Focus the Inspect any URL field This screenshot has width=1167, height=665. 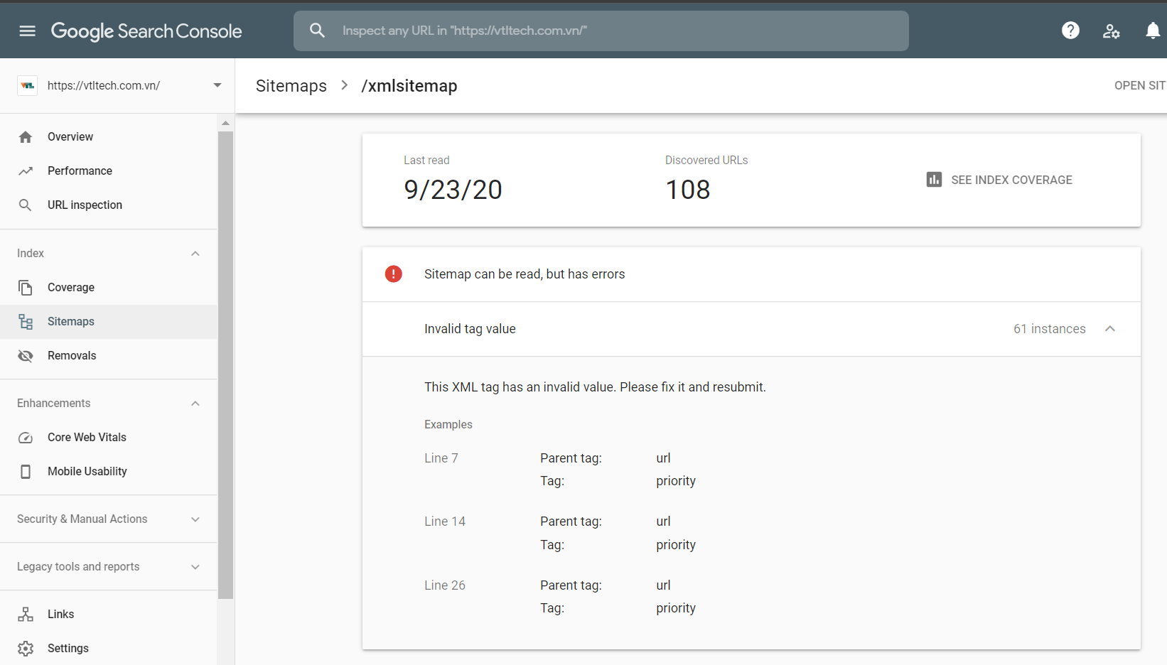[601, 31]
